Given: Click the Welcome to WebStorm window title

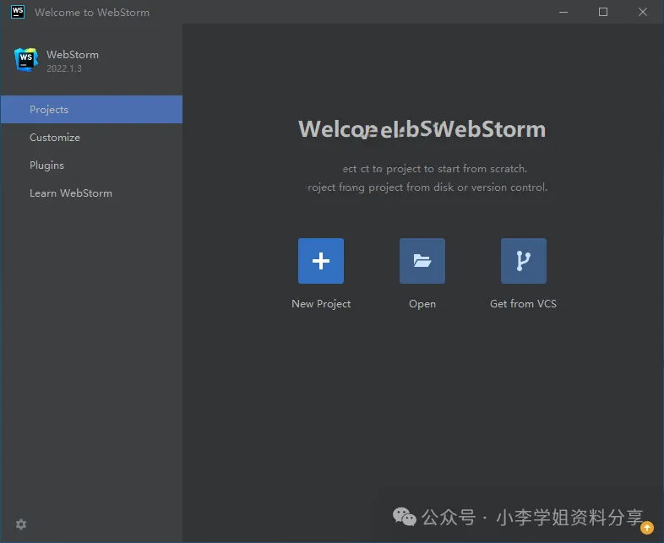Looking at the screenshot, I should 92,13.
